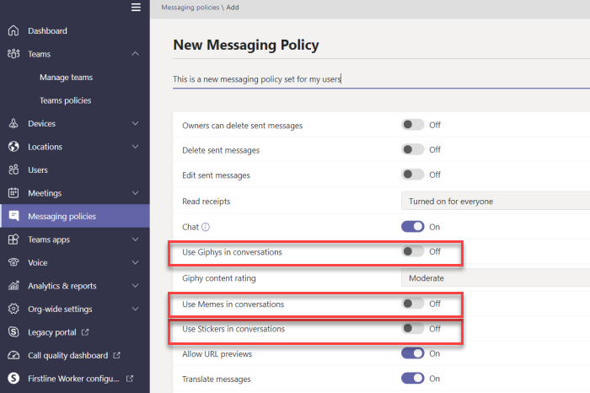Click the Teams group icon

coord(13,54)
